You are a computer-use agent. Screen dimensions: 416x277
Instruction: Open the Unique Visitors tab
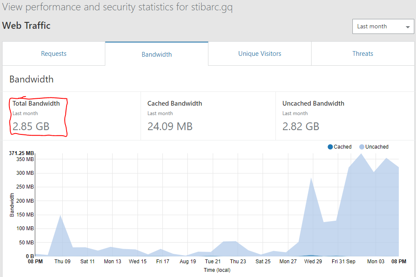[260, 54]
